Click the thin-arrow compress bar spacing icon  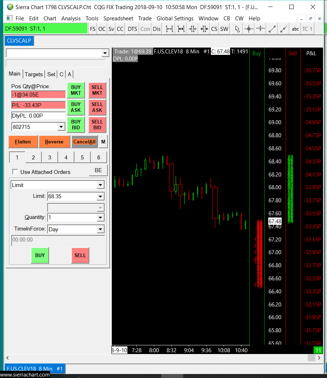click(193, 29)
